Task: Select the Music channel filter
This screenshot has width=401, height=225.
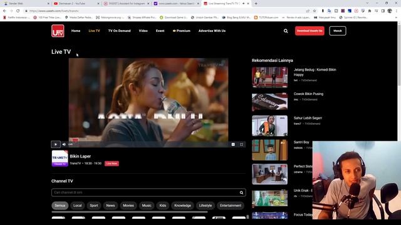Action: pyautogui.click(x=147, y=206)
